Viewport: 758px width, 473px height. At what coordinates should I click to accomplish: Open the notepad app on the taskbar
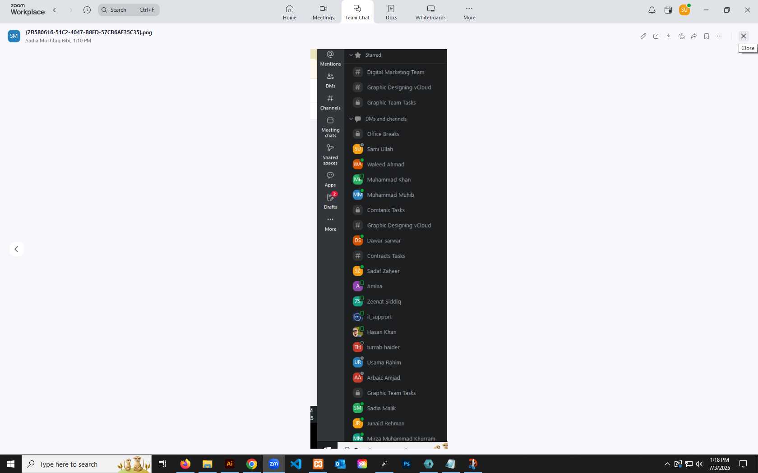[x=451, y=464]
